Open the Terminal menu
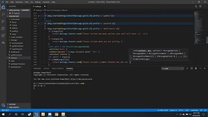Screen dimensions: 208x117 click(46, 2)
